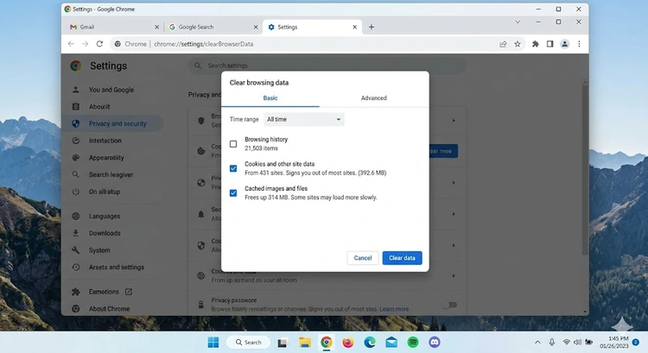The height and width of the screenshot is (353, 648).
Task: Uncheck Cached images and files
Action: [233, 192]
